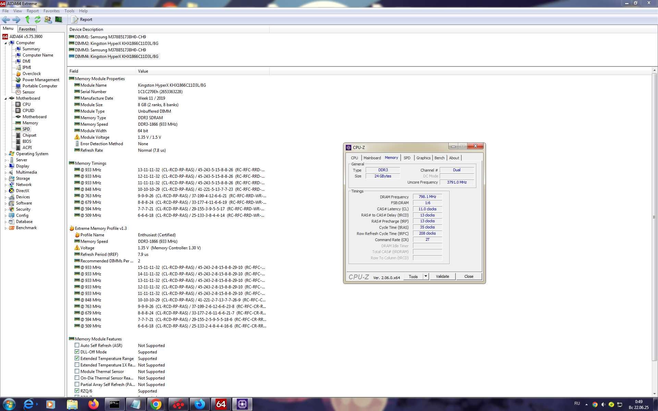
Task: Open Google Chrome from taskbar
Action: coord(156,404)
